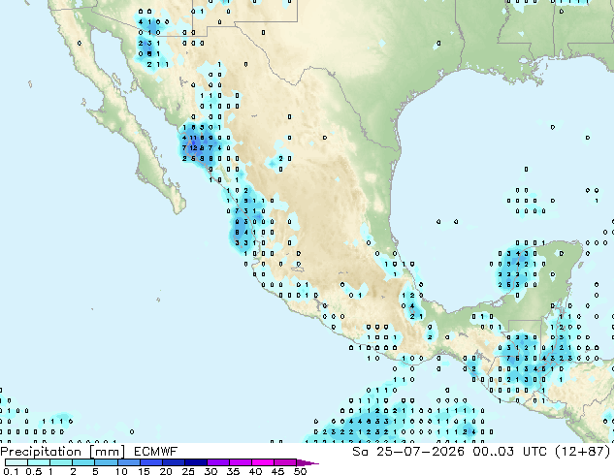615x475 pixels.
Task: Click the 0.1–0.5 mm lightest legend swatch
Action: tap(16, 462)
